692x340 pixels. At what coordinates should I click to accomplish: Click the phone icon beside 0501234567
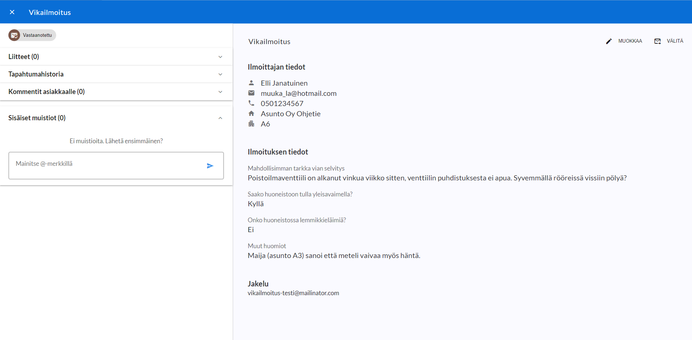(x=251, y=103)
